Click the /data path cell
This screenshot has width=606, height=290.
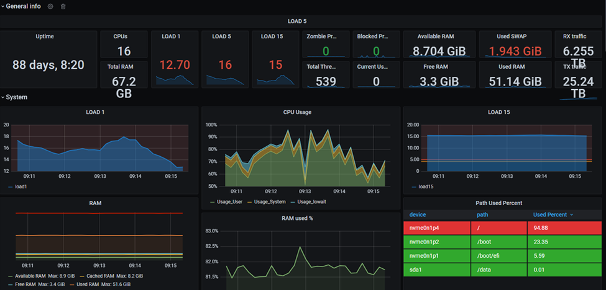tap(498, 270)
